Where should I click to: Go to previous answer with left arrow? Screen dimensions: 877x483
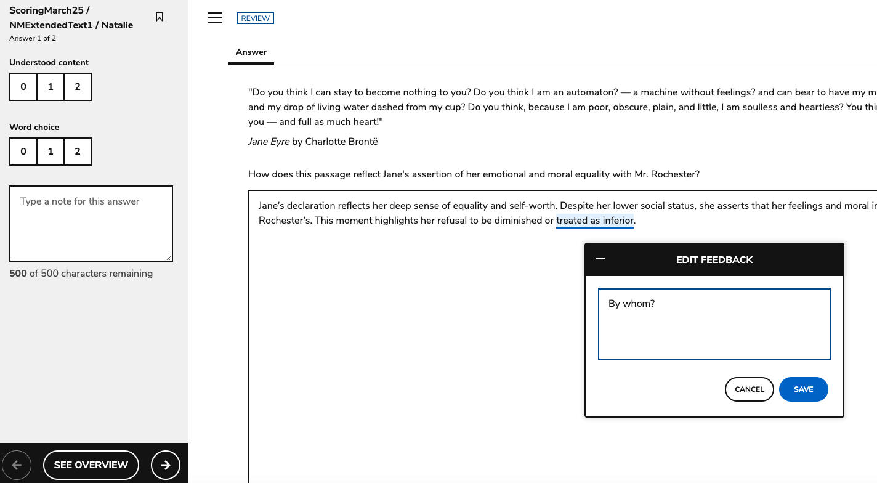click(x=17, y=465)
